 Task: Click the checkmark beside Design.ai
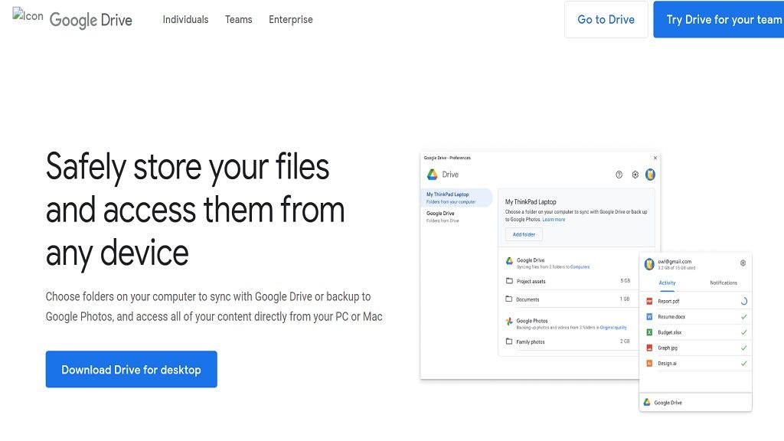(744, 364)
